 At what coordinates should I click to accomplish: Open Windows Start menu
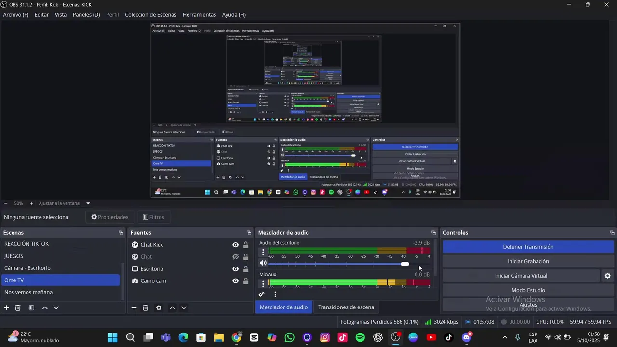[112, 337]
